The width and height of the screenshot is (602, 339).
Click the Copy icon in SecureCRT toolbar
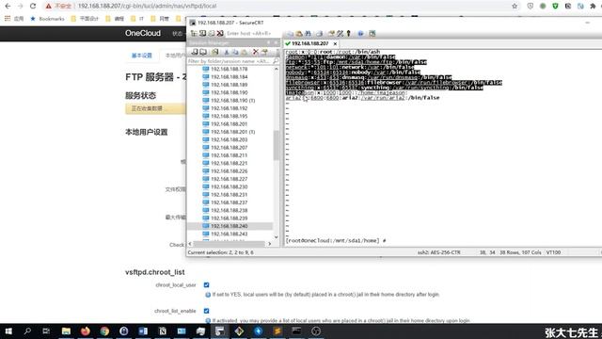click(x=291, y=34)
